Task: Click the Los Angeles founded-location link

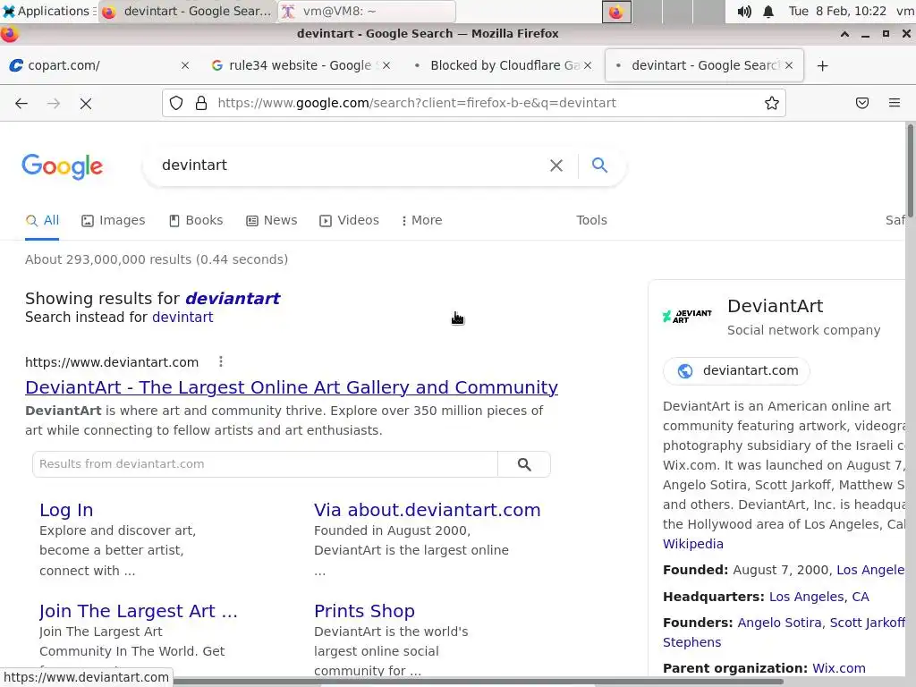Action: (x=869, y=570)
